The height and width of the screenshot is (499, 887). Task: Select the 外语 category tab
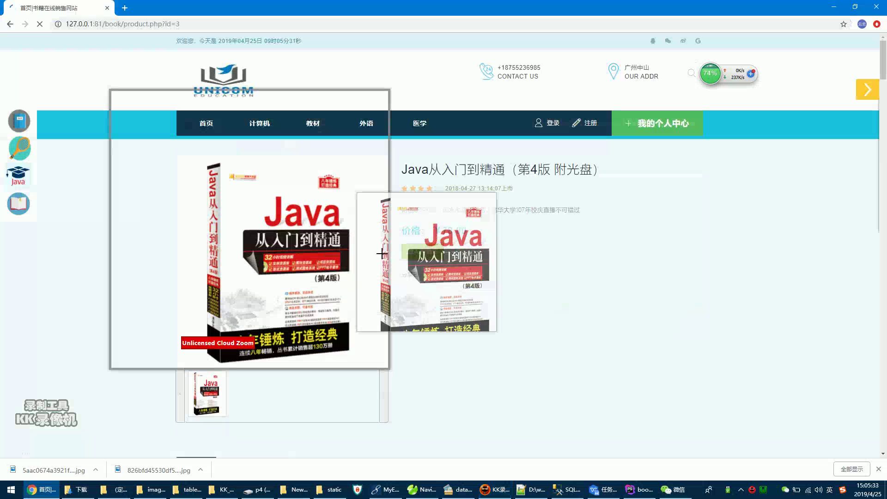[x=366, y=123]
